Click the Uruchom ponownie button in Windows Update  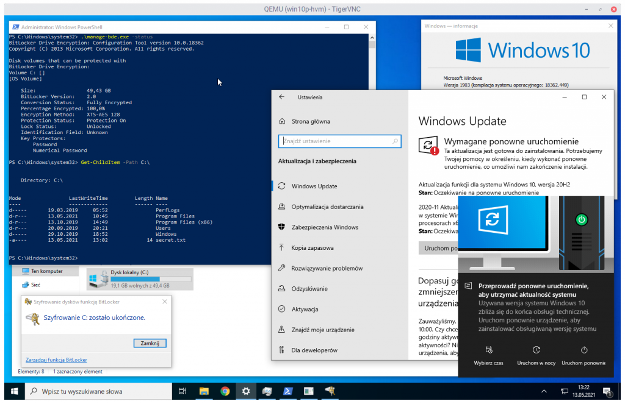(x=438, y=248)
